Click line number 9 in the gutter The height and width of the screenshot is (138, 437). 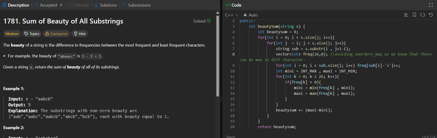[233, 65]
